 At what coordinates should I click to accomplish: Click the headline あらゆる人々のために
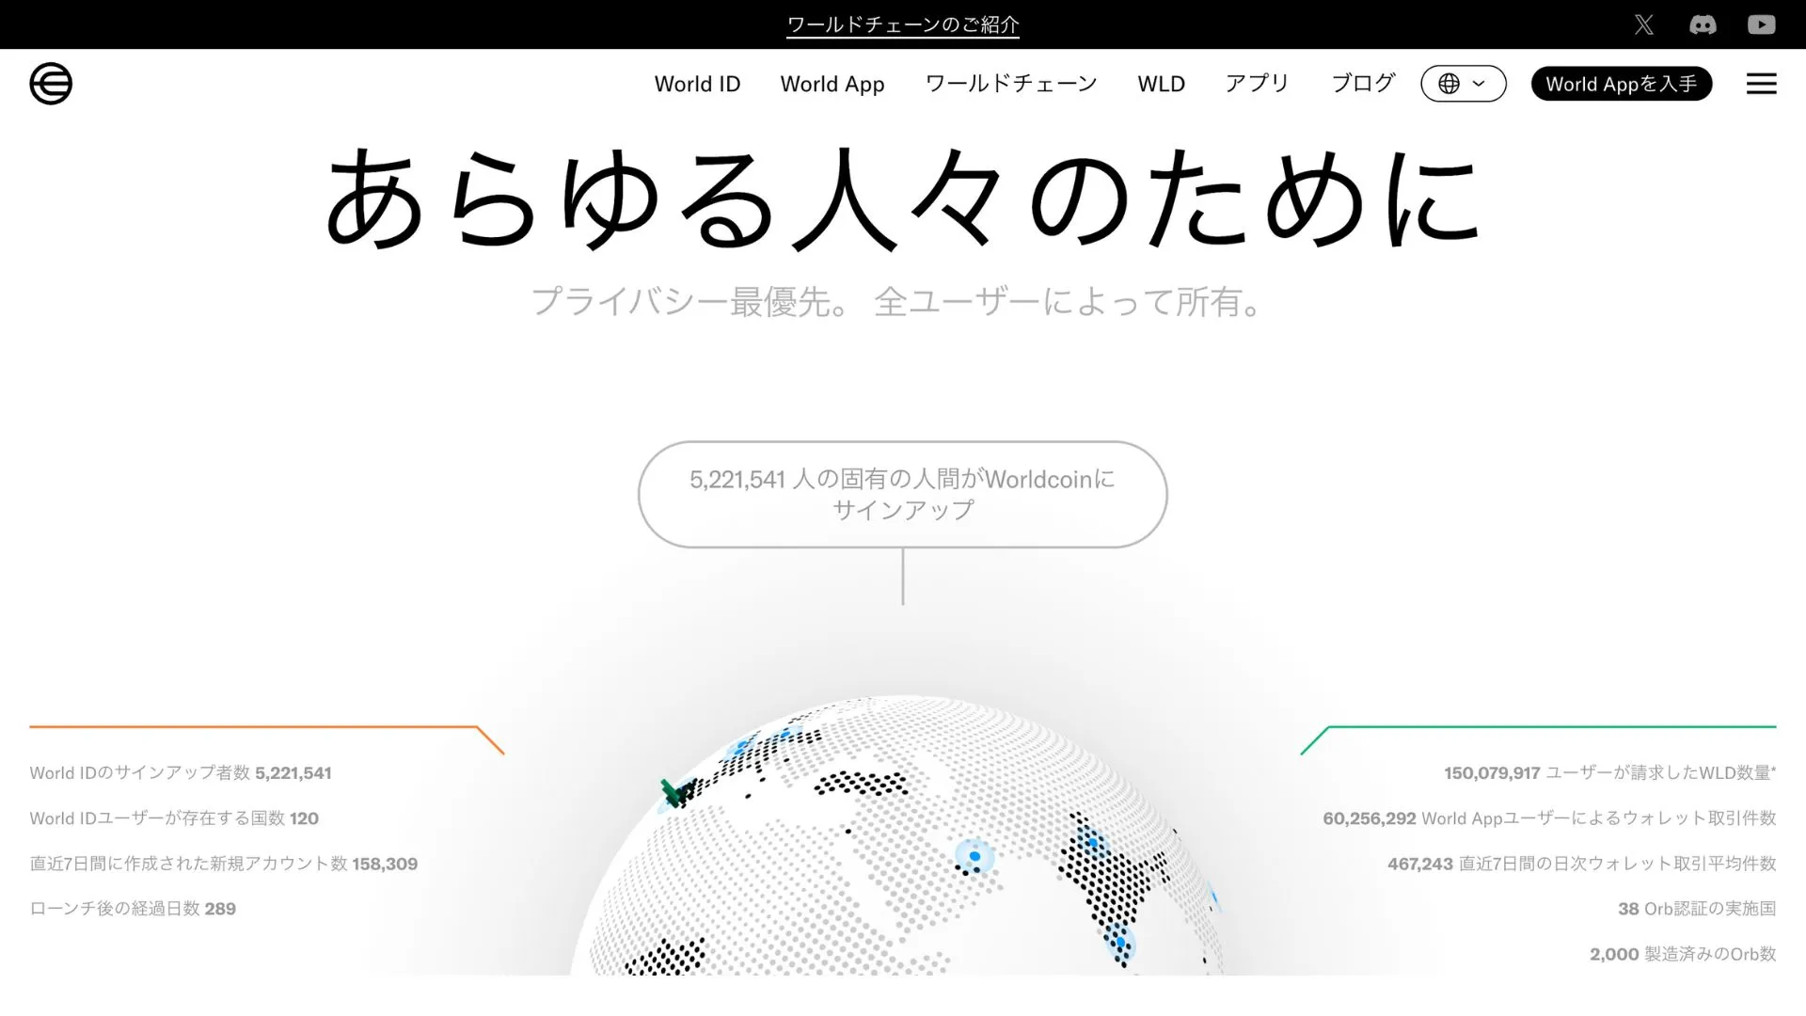[903, 199]
